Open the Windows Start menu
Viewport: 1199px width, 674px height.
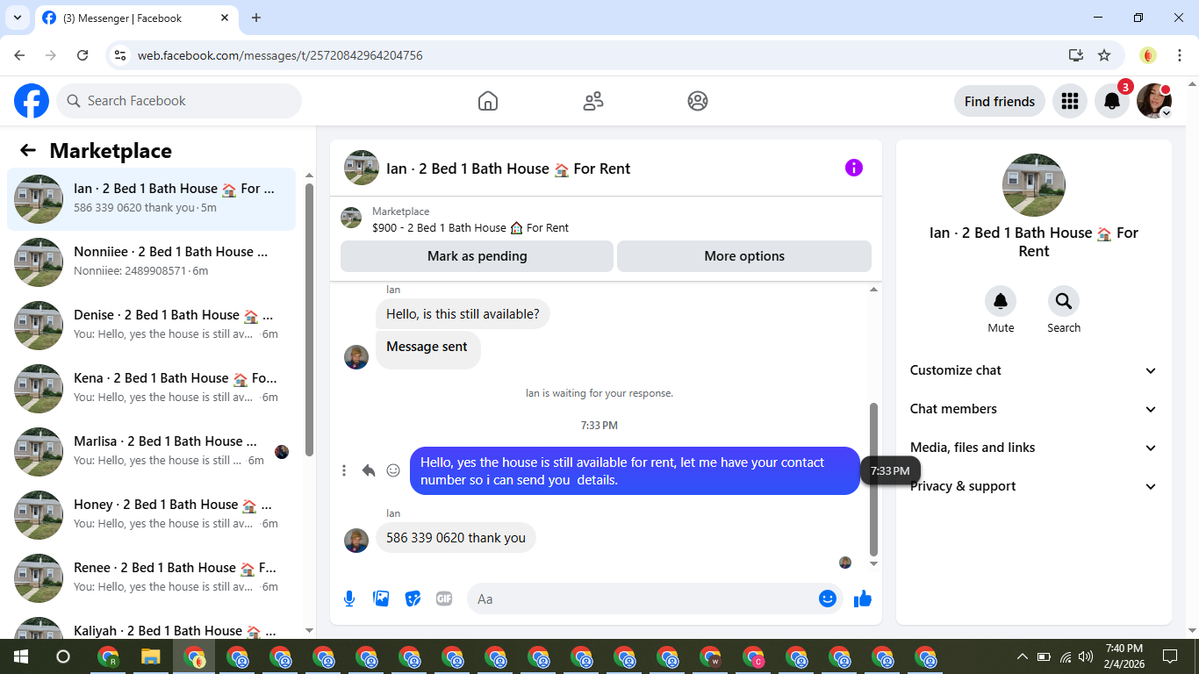coord(21,656)
